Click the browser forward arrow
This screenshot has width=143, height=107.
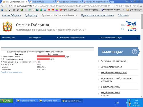(7, 6)
